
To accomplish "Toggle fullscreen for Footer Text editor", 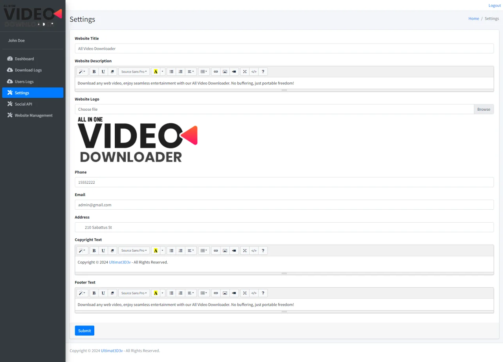I will point(245,293).
